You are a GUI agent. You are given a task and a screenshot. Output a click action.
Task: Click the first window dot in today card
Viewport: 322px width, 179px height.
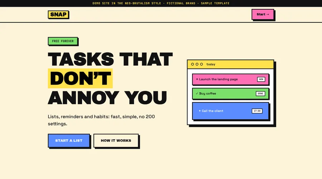[192, 64]
